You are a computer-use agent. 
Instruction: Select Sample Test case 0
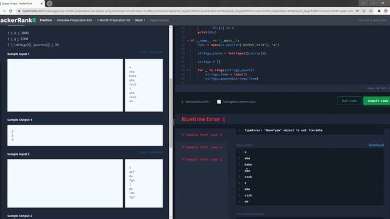[x=202, y=134]
